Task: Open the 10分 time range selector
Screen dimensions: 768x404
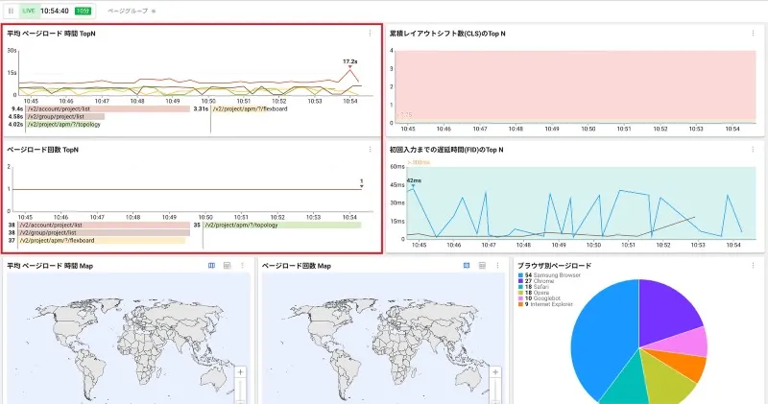Action: (x=83, y=11)
